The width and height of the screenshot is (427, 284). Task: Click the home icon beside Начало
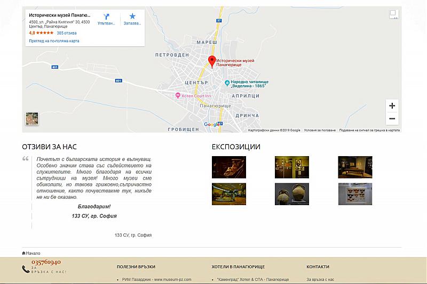click(23, 253)
